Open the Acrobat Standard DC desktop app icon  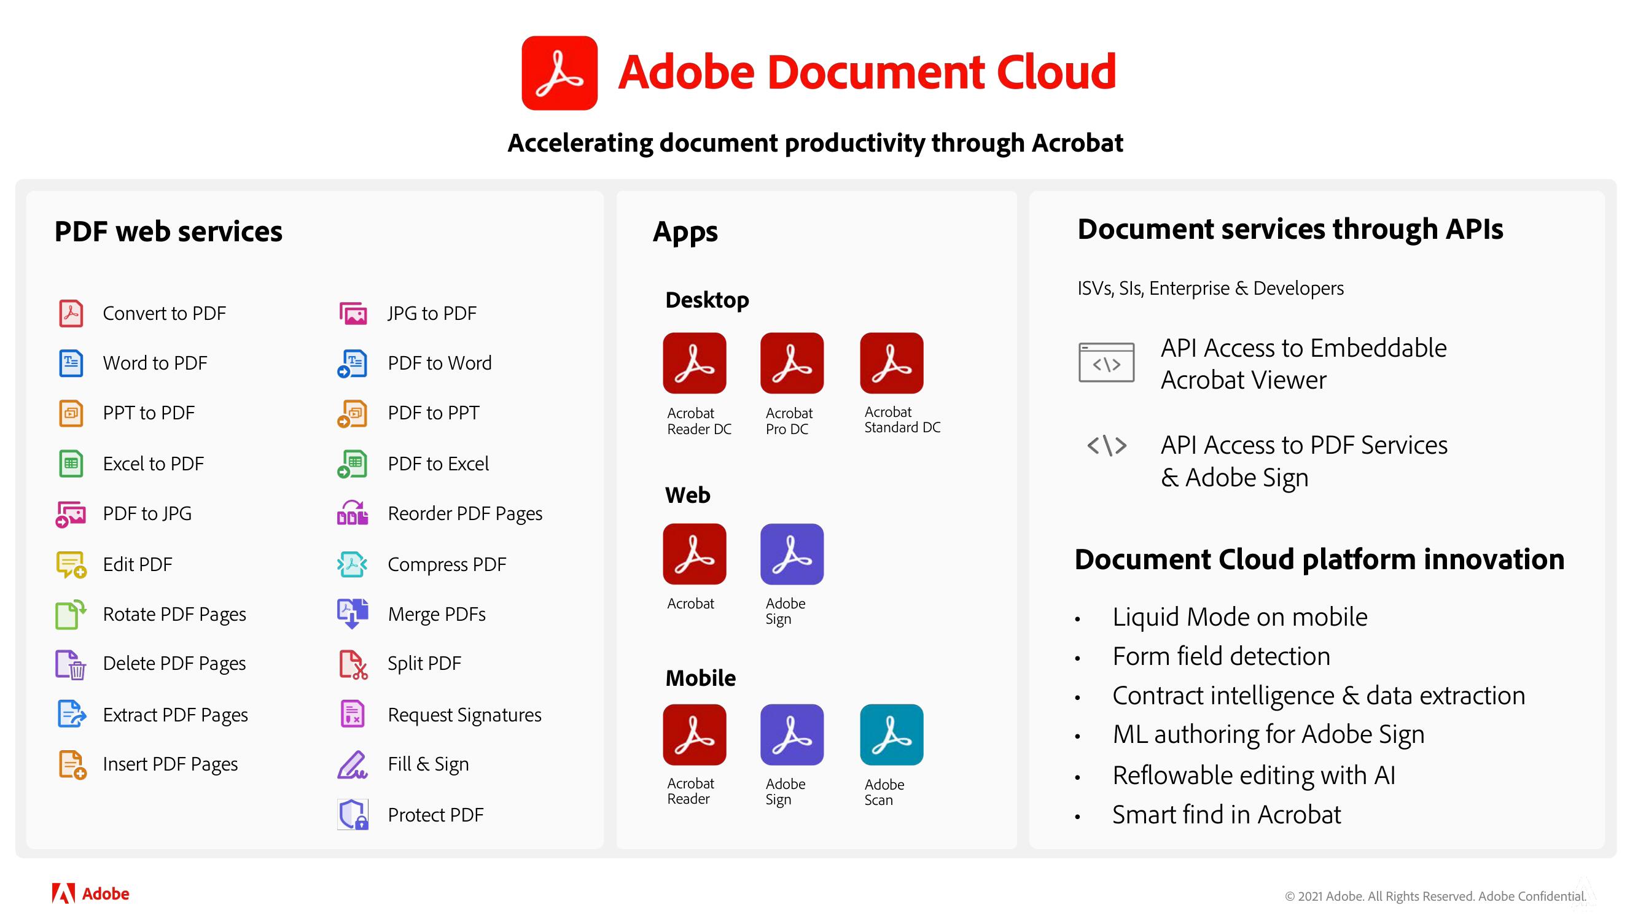[892, 363]
